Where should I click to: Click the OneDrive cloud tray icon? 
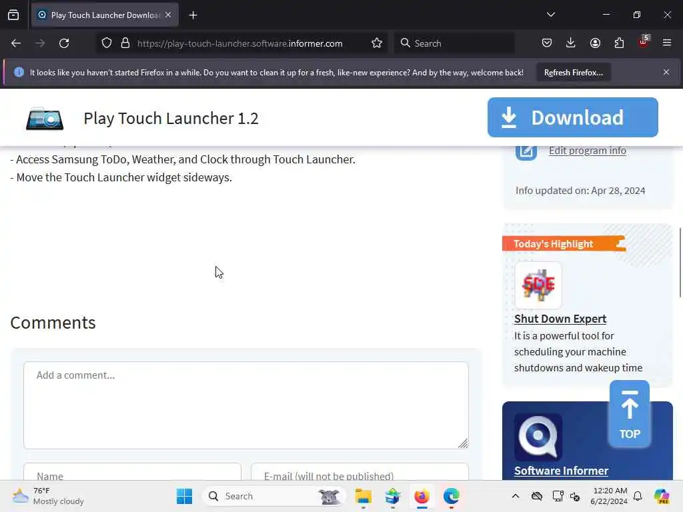coord(537,496)
